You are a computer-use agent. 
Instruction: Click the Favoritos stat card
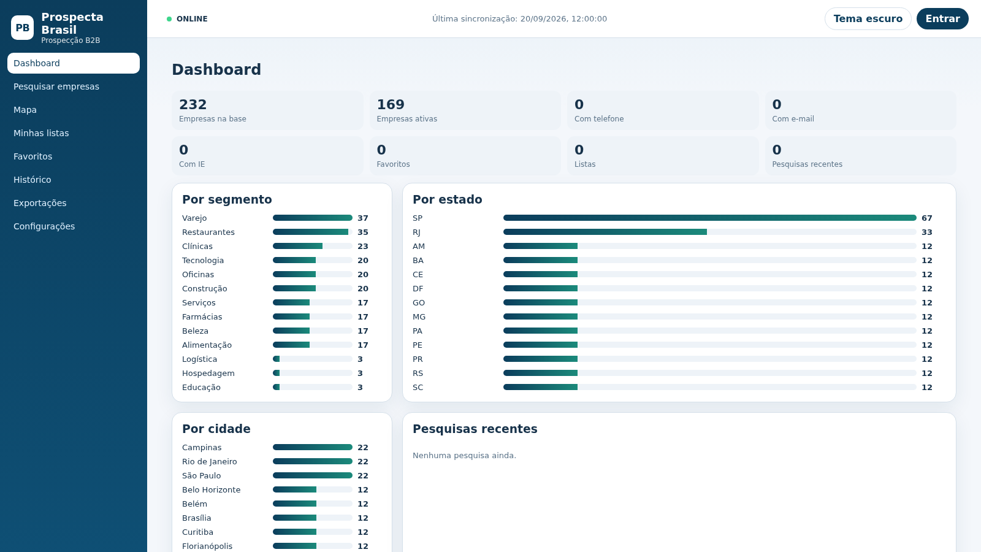click(465, 156)
